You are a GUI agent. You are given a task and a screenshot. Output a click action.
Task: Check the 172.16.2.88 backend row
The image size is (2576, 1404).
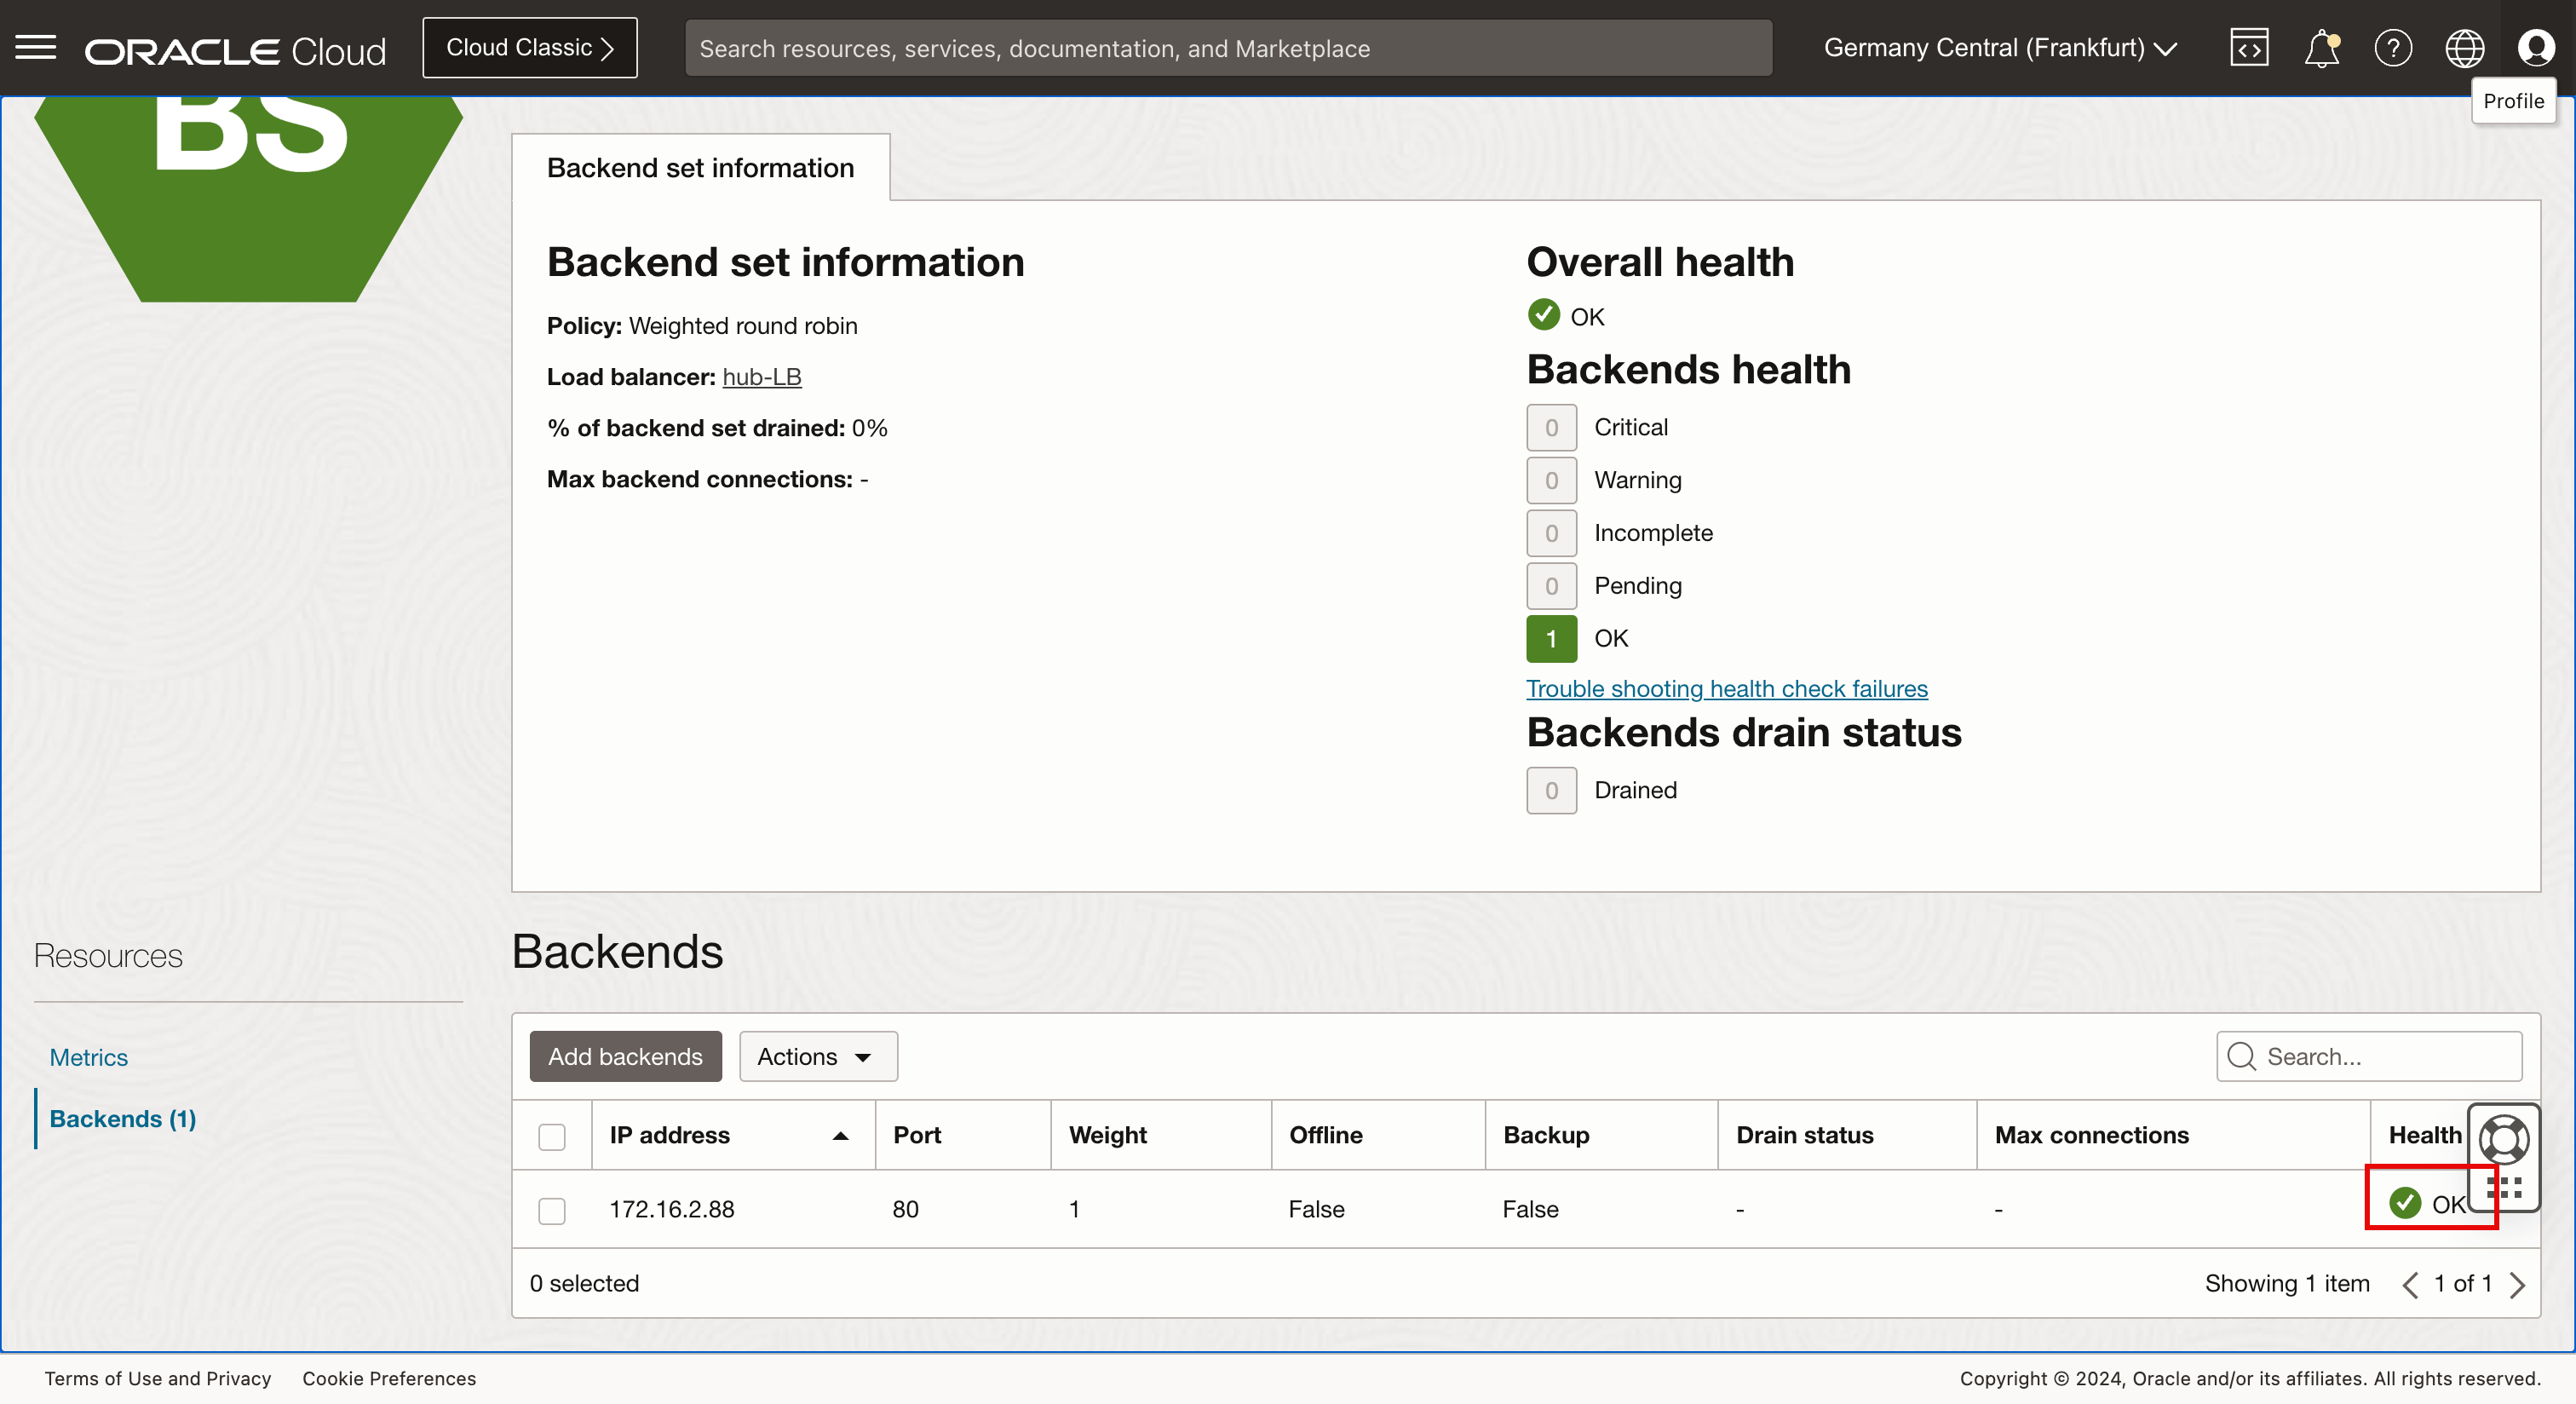[552, 1210]
